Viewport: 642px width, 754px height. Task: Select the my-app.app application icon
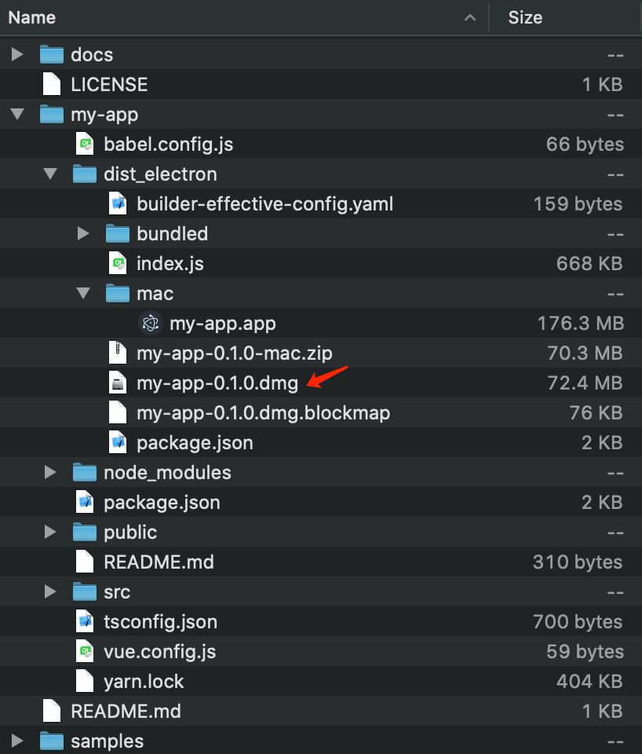point(150,323)
